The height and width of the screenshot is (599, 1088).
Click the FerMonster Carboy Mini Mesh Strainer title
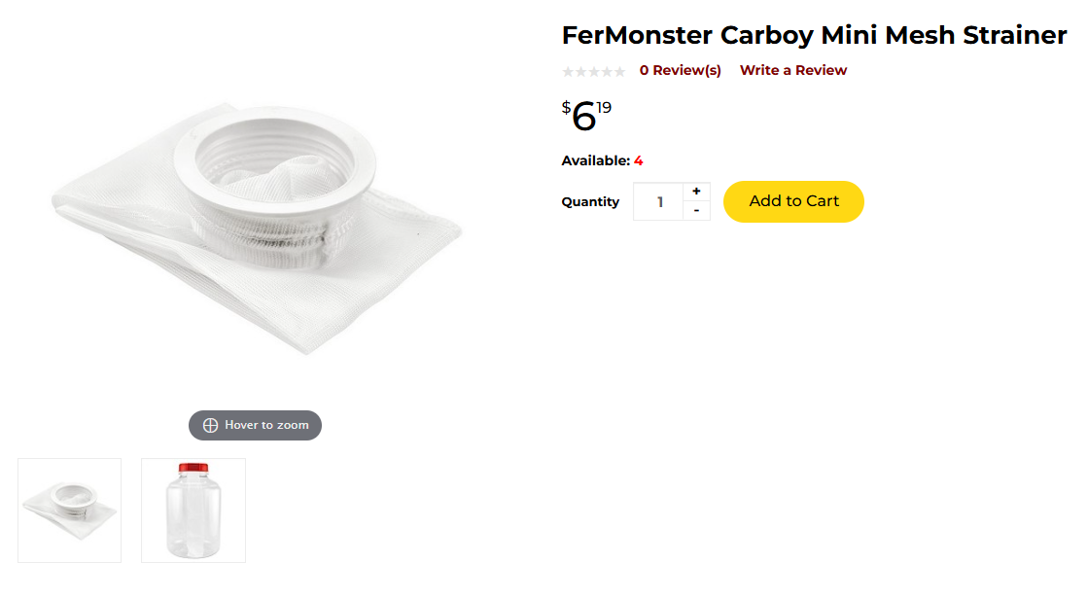pos(814,36)
